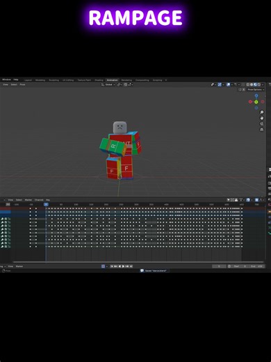The height and width of the screenshot is (362, 271).
Task: Switch to the Sculpting workspace tab
Action: pyautogui.click(x=54, y=80)
